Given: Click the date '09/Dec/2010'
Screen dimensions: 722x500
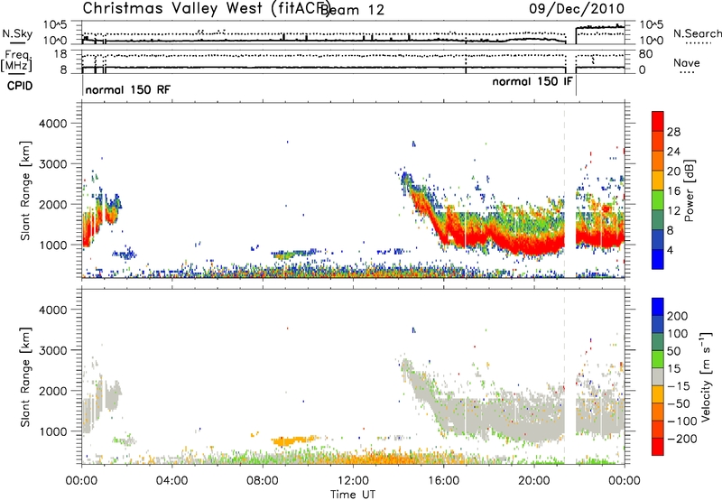Looking at the screenshot, I should pos(577,8).
